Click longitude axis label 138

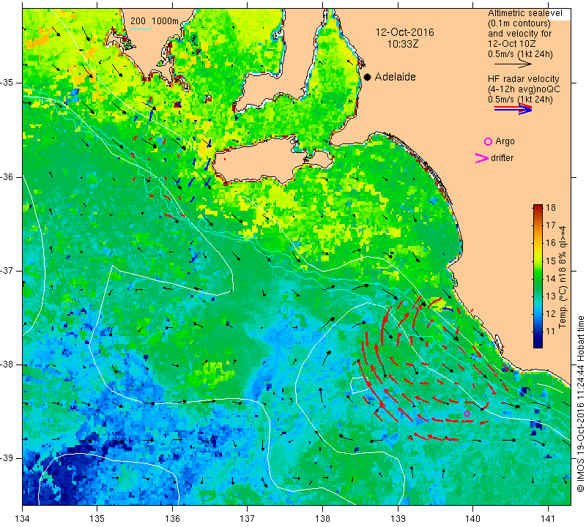coord(322,519)
